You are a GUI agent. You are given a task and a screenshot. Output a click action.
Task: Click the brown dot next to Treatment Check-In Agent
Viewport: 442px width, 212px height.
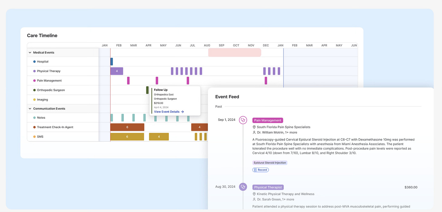coord(34,127)
